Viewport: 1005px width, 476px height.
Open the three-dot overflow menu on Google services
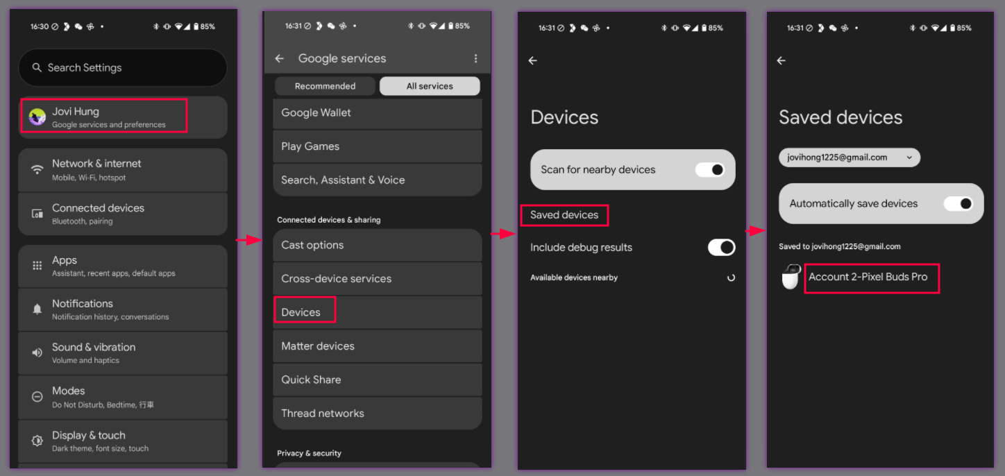click(x=475, y=58)
